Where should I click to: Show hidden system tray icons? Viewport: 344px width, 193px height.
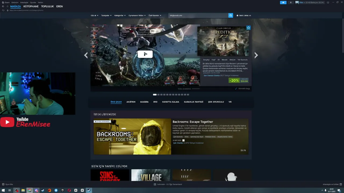pos(322,190)
